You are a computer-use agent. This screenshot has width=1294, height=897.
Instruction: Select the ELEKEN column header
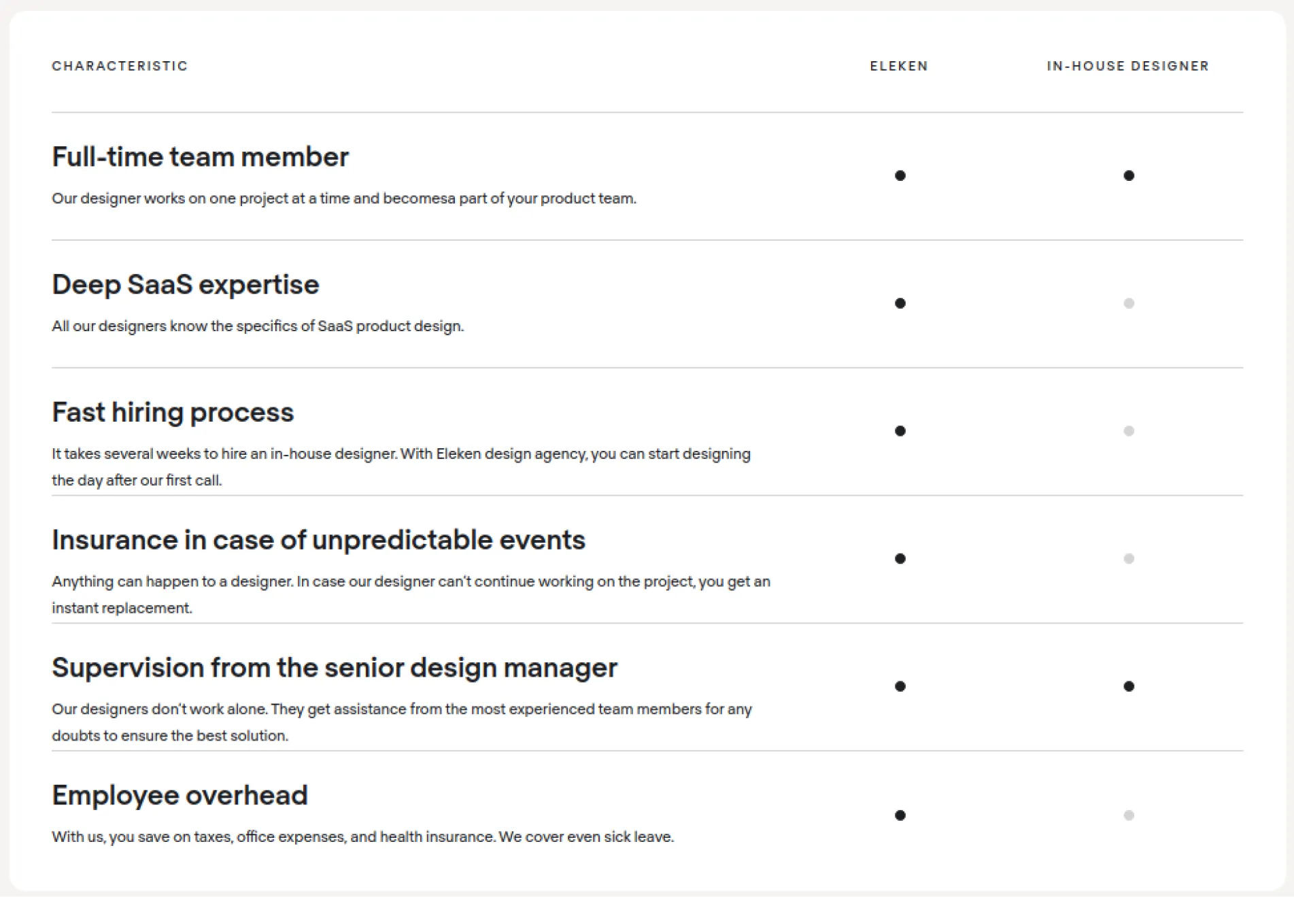click(x=899, y=66)
